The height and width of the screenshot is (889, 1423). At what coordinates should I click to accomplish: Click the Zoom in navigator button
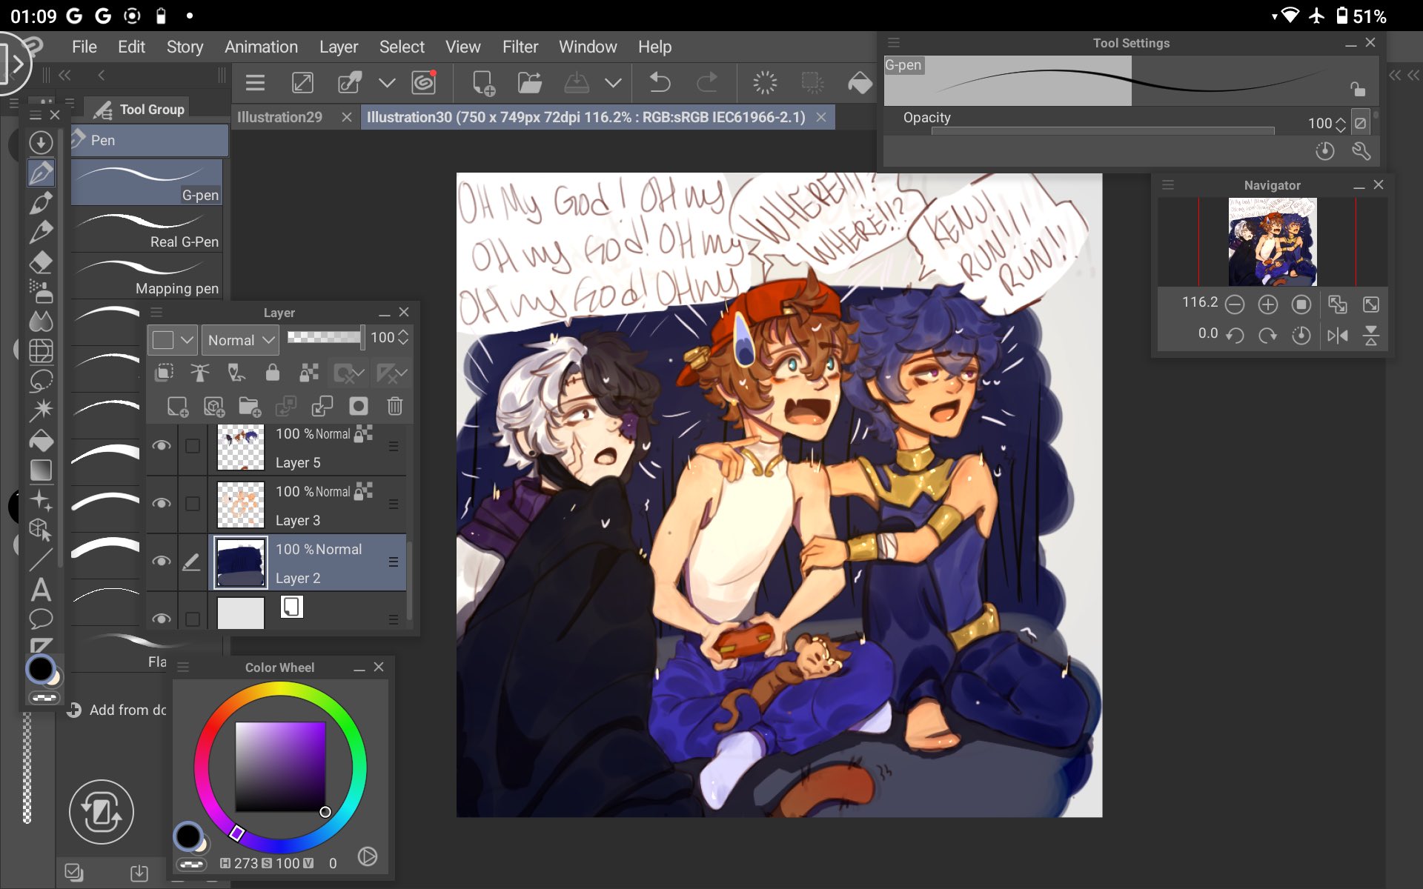point(1267,304)
